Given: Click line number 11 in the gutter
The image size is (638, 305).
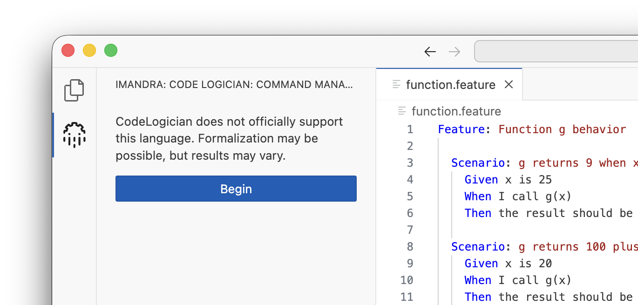Looking at the screenshot, I should (x=406, y=297).
